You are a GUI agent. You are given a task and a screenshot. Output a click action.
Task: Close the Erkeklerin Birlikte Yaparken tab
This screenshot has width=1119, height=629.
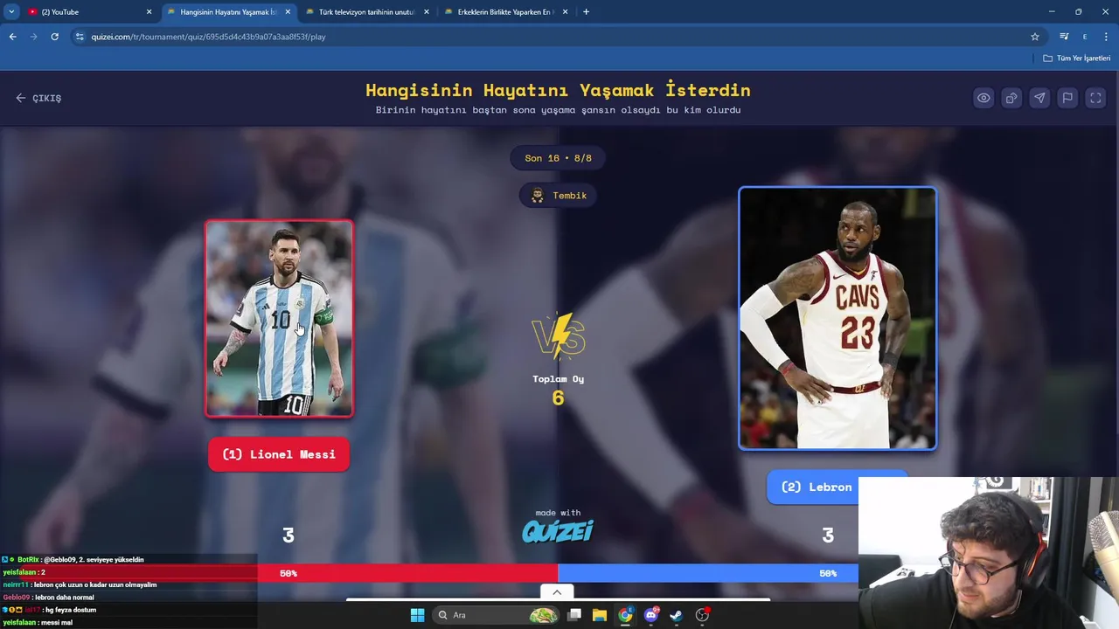click(565, 12)
